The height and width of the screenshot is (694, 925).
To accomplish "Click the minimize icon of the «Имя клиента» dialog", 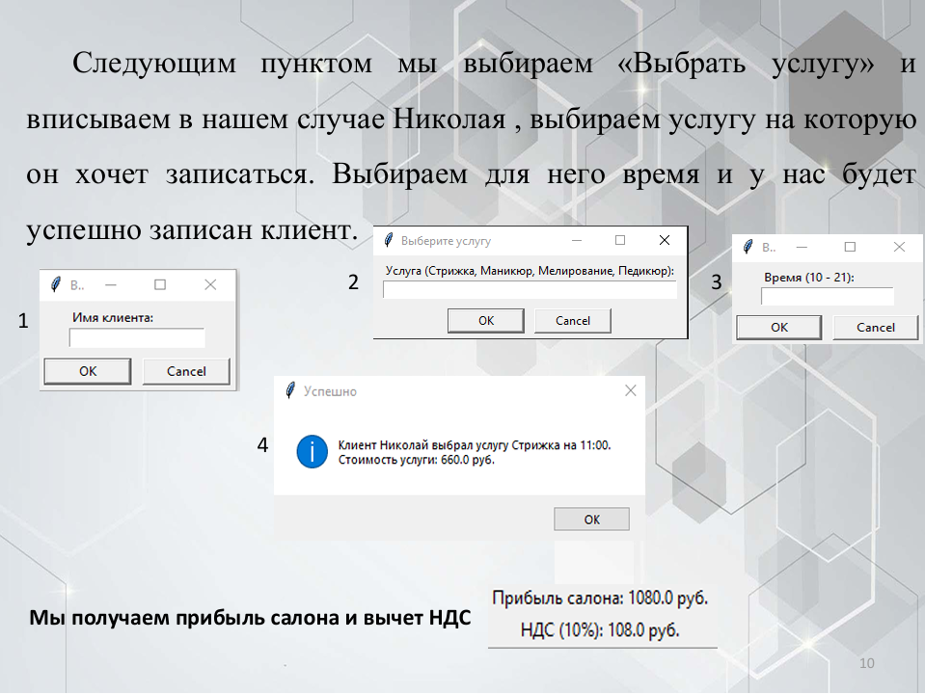I will point(112,284).
